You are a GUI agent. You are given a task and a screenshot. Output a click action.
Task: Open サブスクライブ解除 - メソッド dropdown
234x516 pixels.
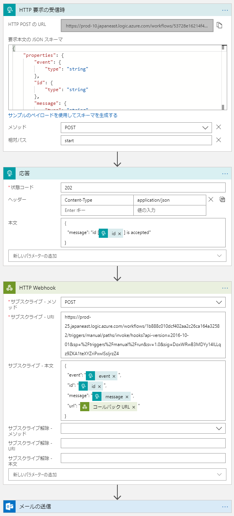(219, 429)
